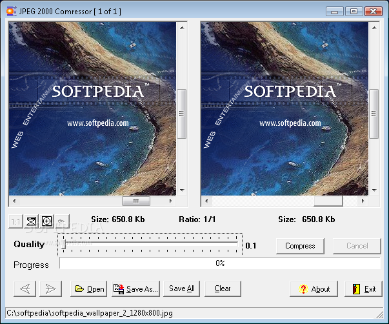Click the Save All button

pyautogui.click(x=182, y=289)
